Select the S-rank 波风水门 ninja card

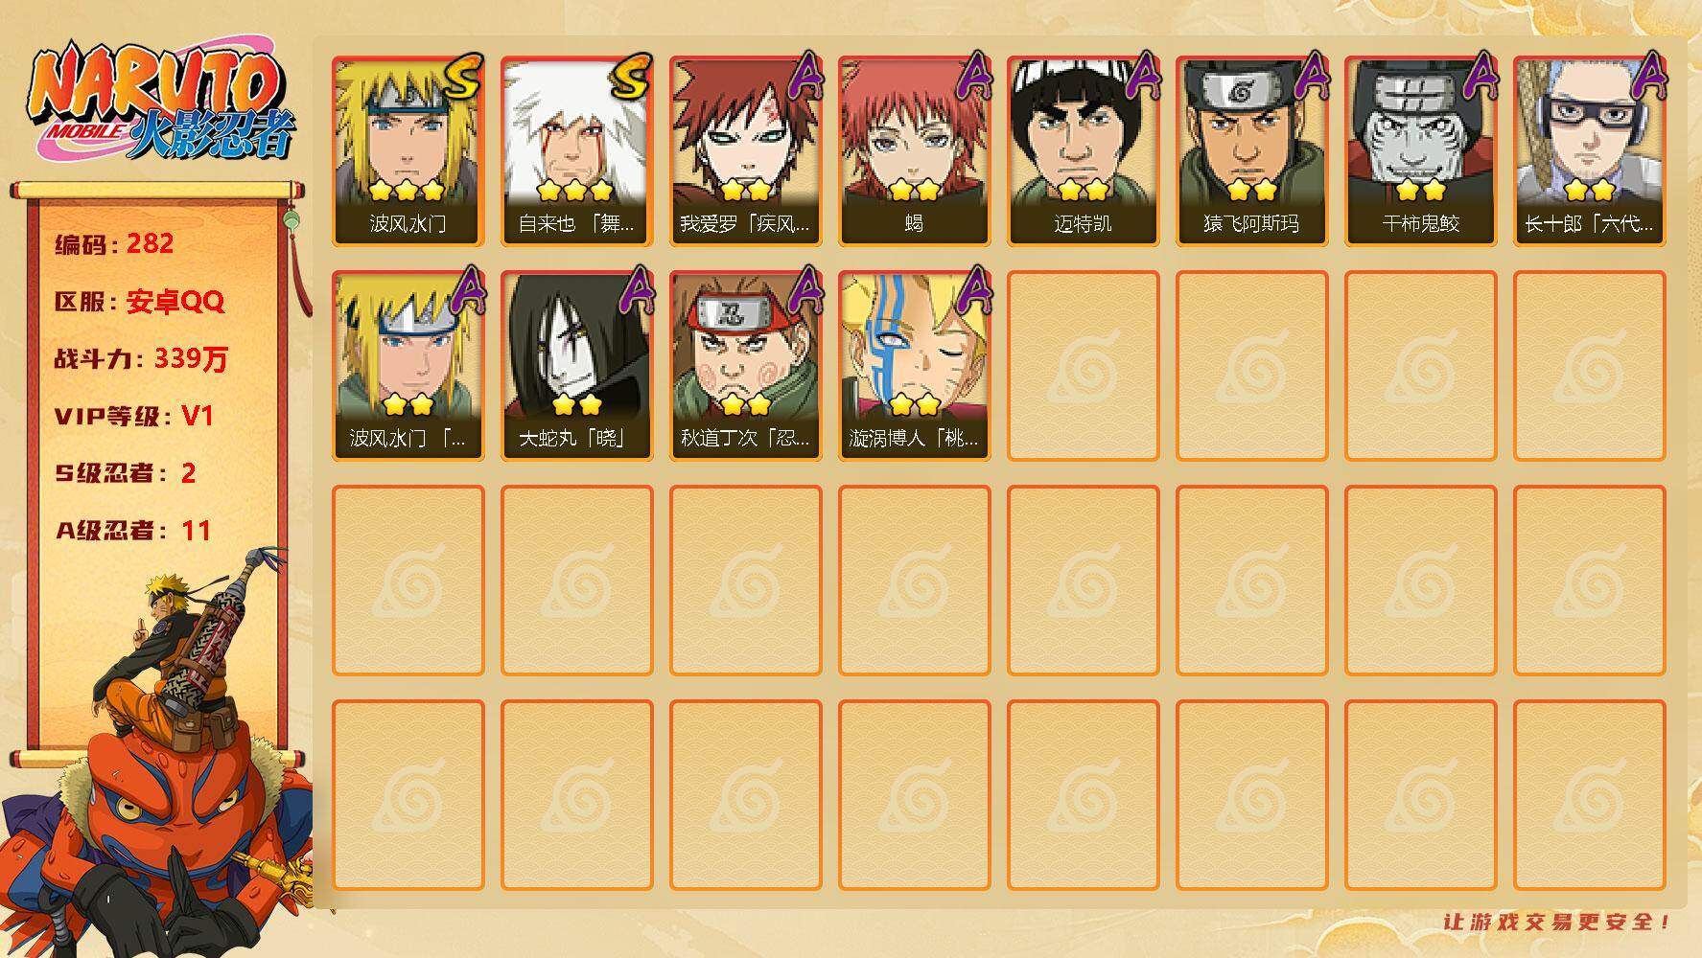[x=408, y=151]
